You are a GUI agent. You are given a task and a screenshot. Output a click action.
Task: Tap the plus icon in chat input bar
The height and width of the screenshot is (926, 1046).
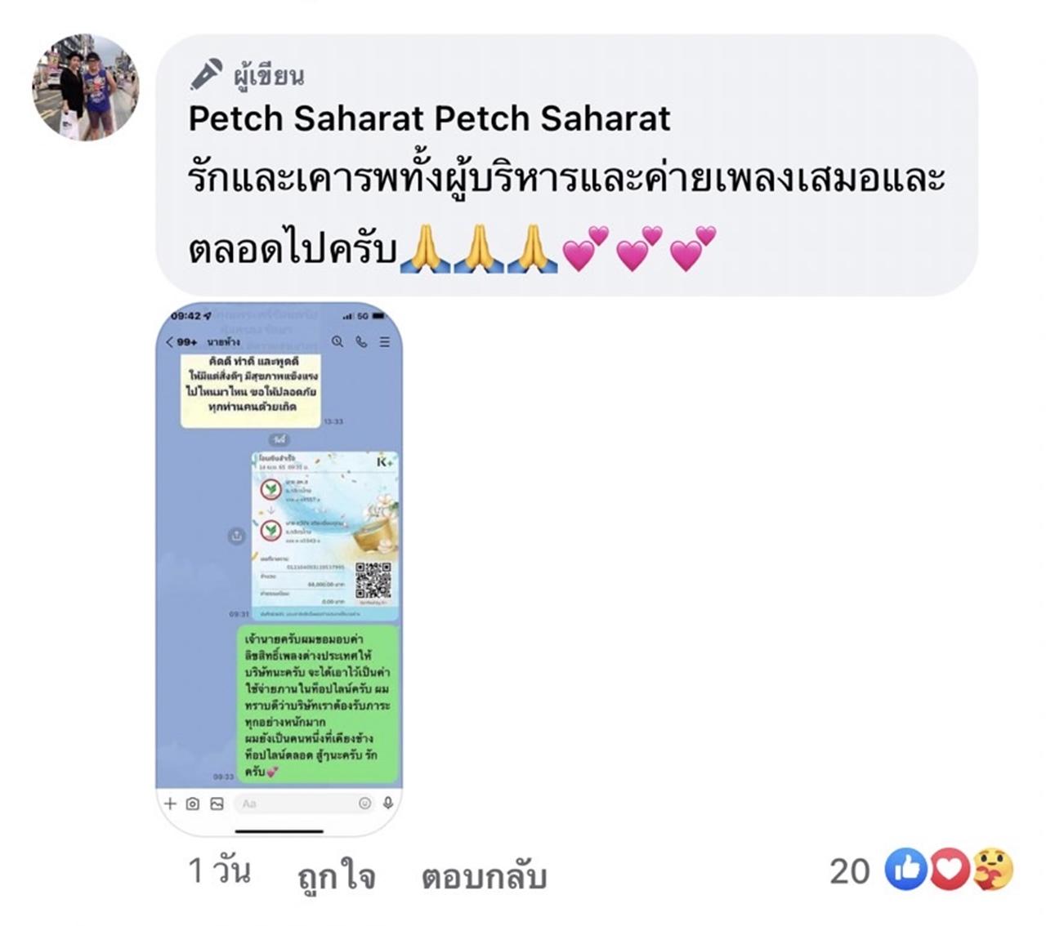click(170, 804)
